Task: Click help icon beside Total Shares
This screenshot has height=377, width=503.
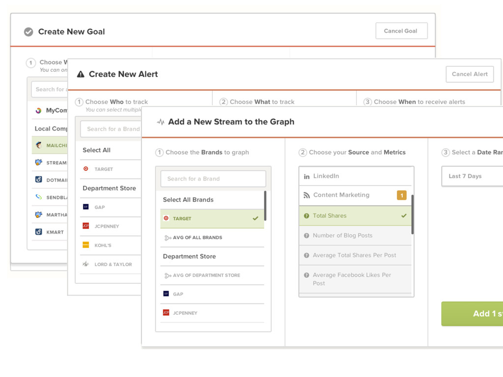Action: click(307, 216)
